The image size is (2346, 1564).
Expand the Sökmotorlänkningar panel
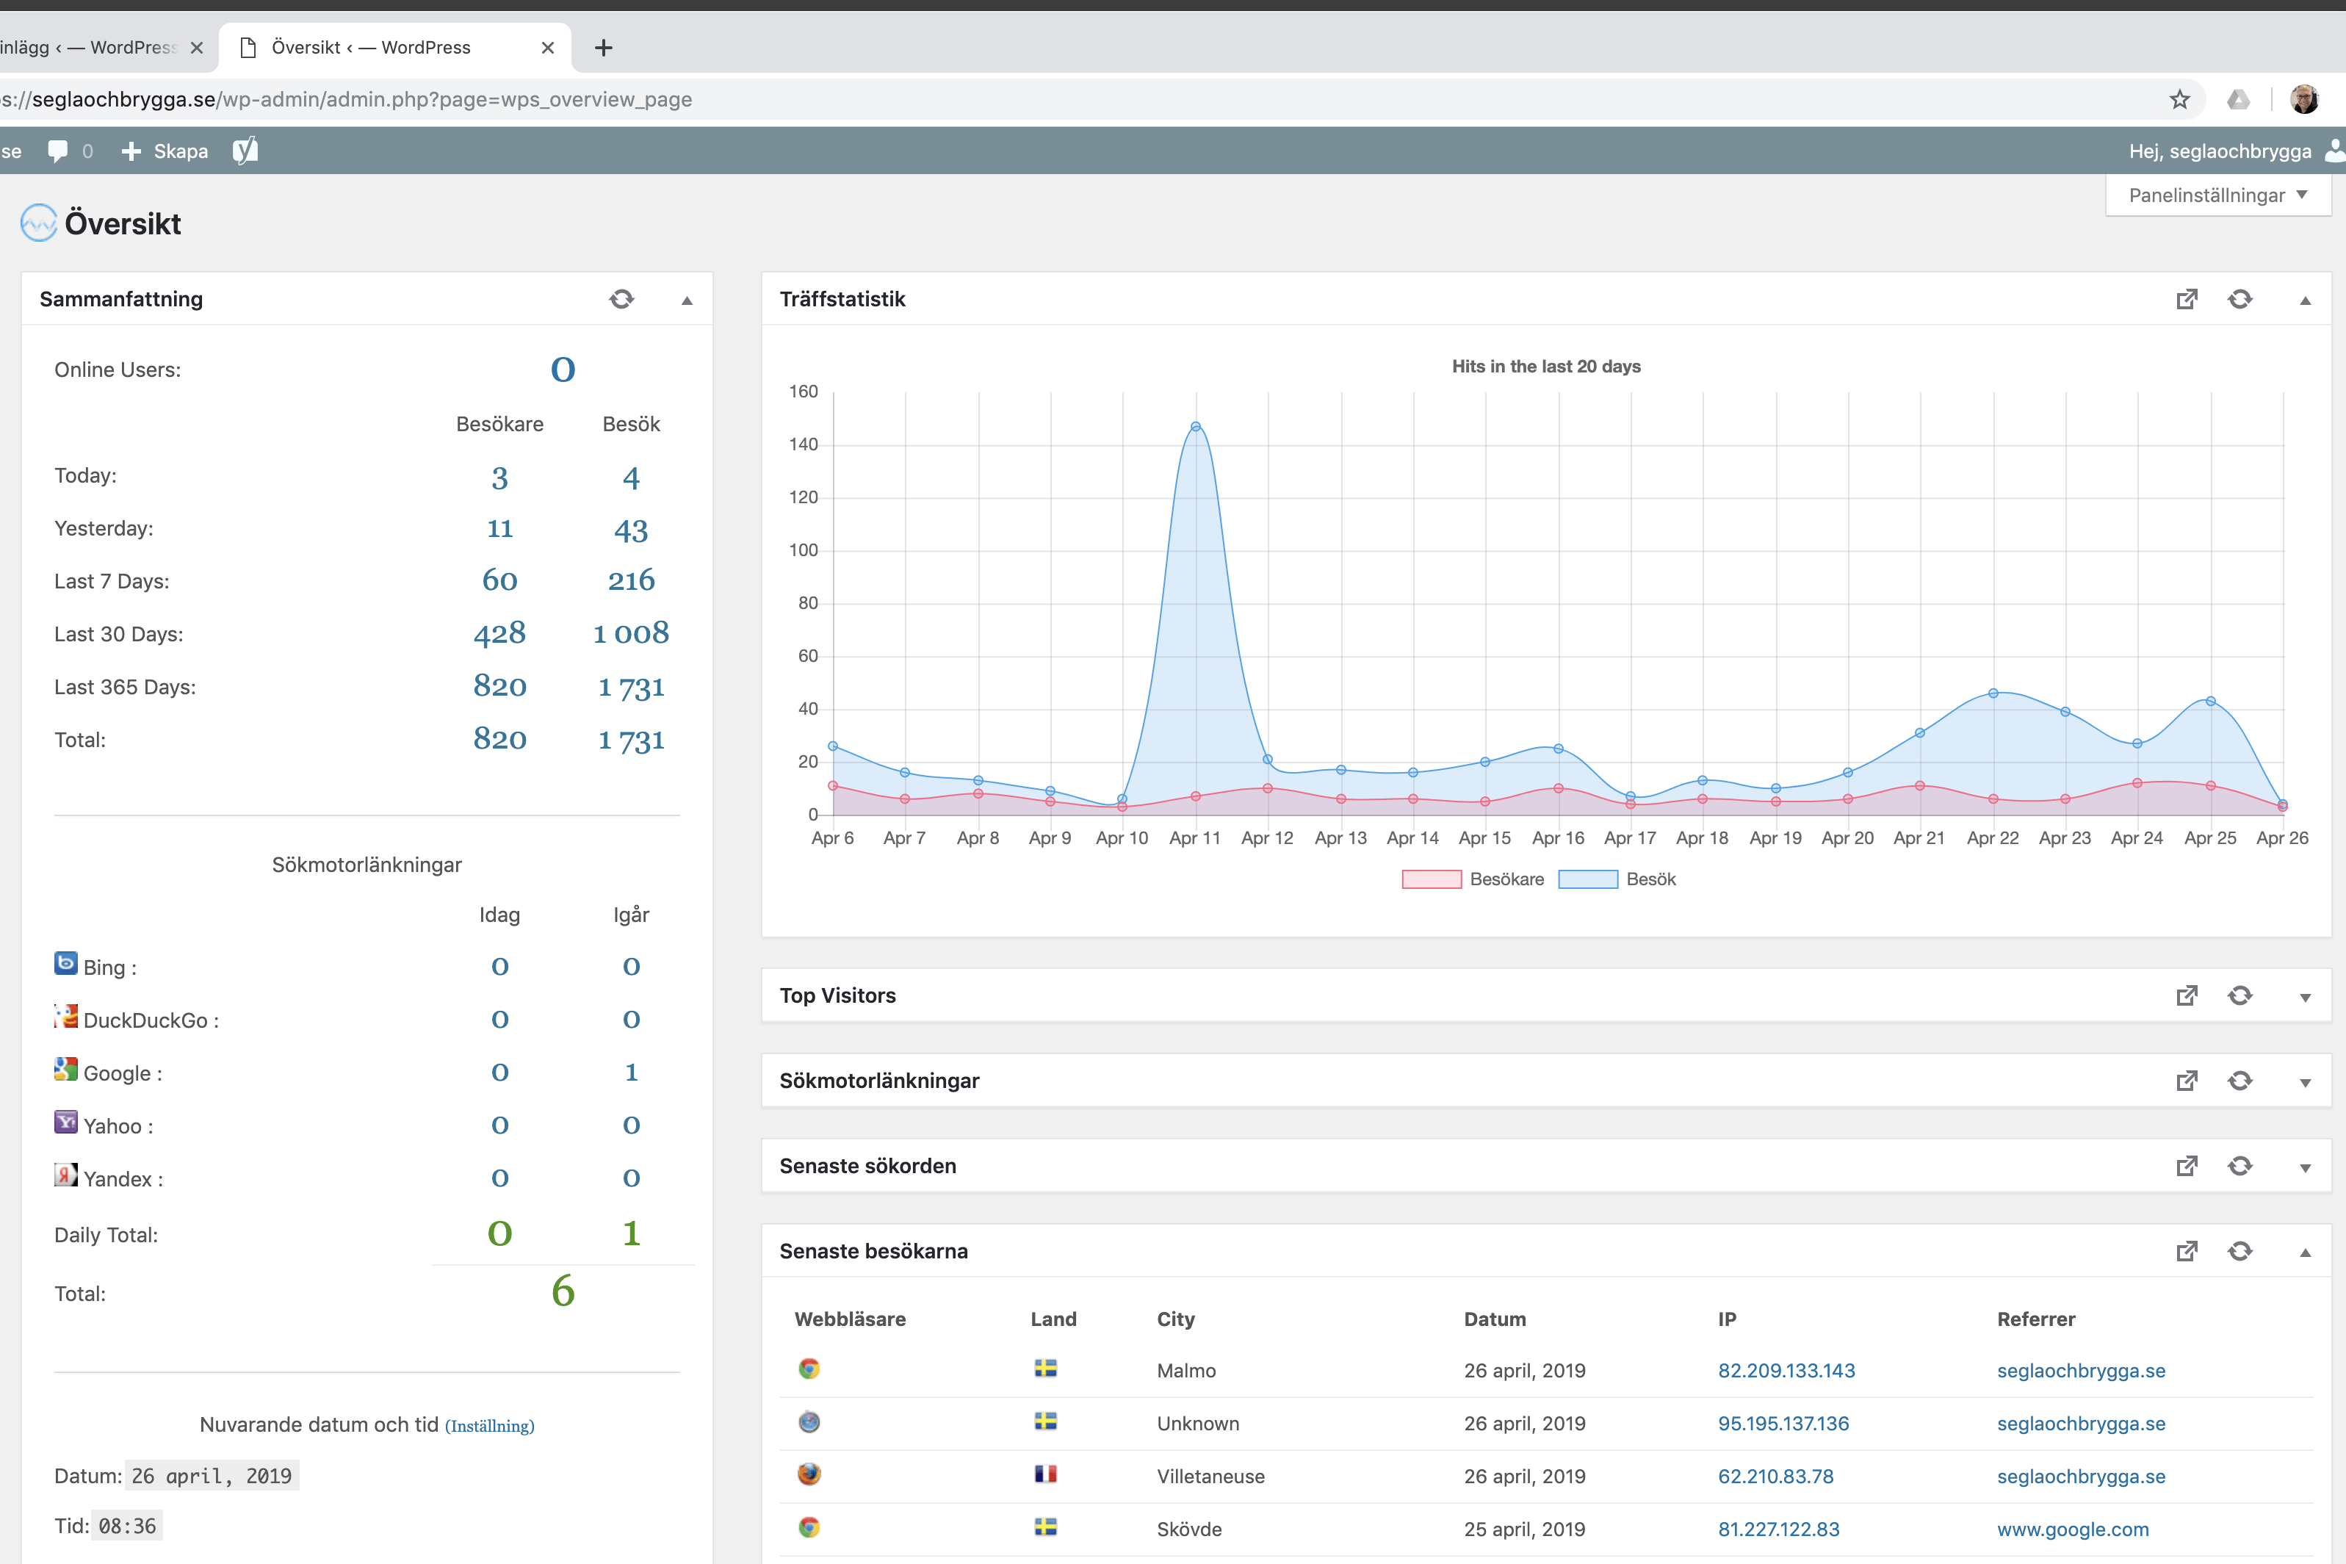tap(2304, 1082)
